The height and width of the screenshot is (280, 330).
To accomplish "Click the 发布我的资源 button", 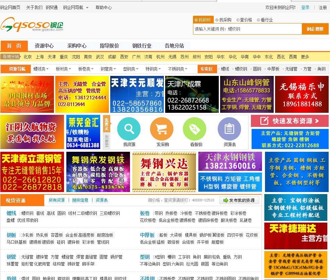I will coord(239,200).
